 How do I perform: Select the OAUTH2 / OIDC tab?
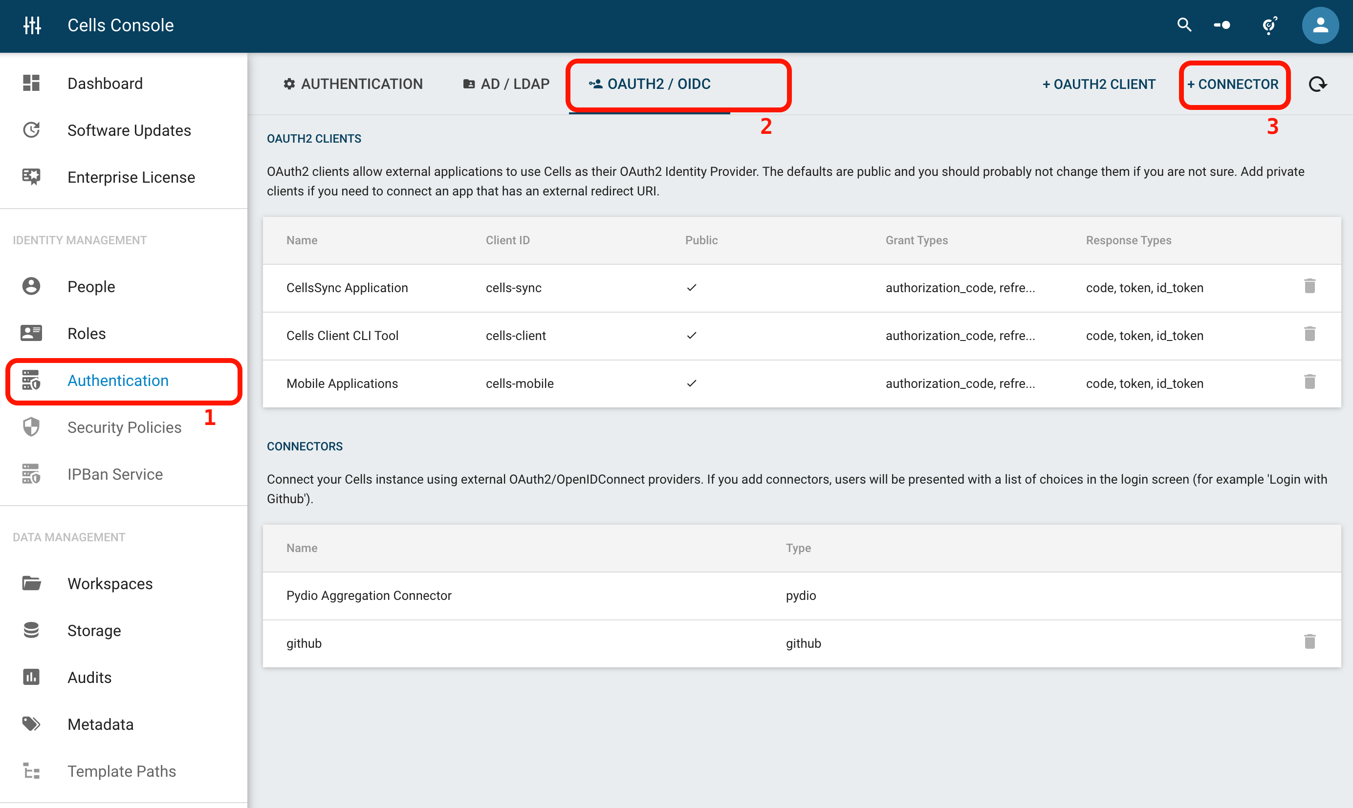tap(649, 84)
